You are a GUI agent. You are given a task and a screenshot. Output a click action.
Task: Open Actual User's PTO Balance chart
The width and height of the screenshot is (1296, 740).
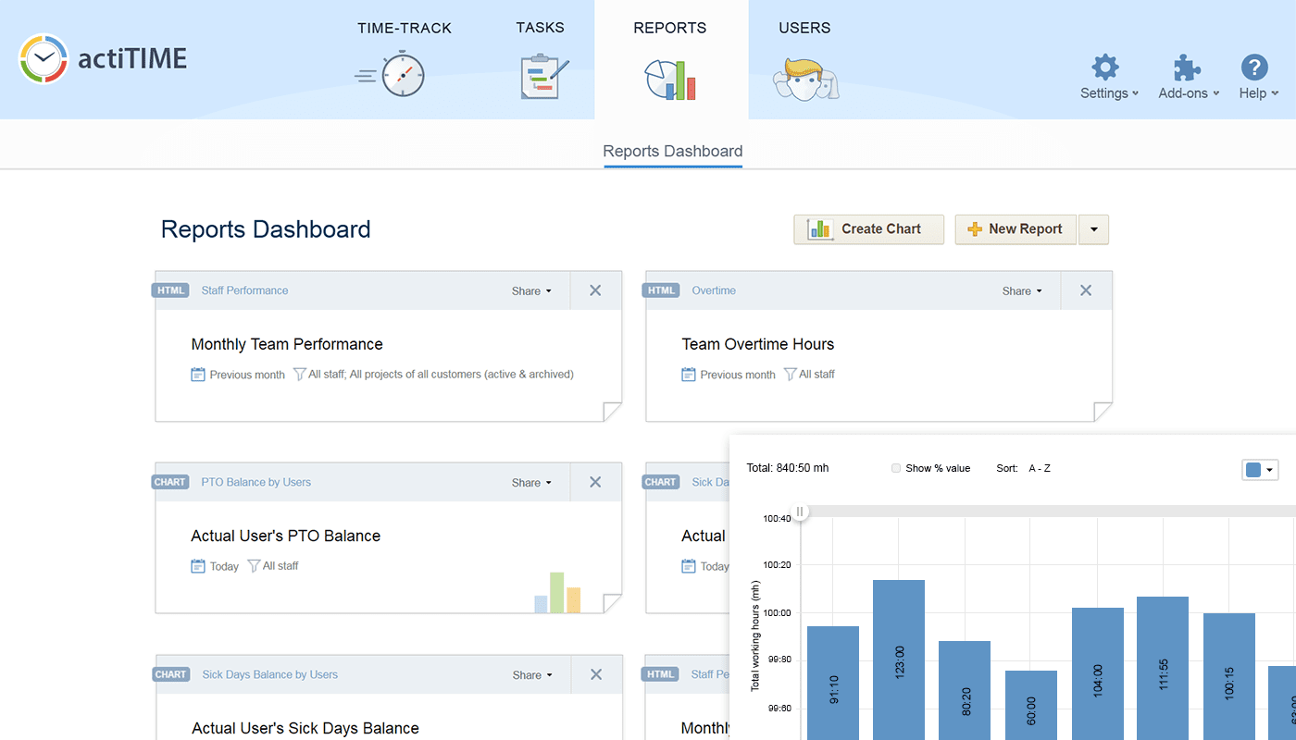coord(285,536)
